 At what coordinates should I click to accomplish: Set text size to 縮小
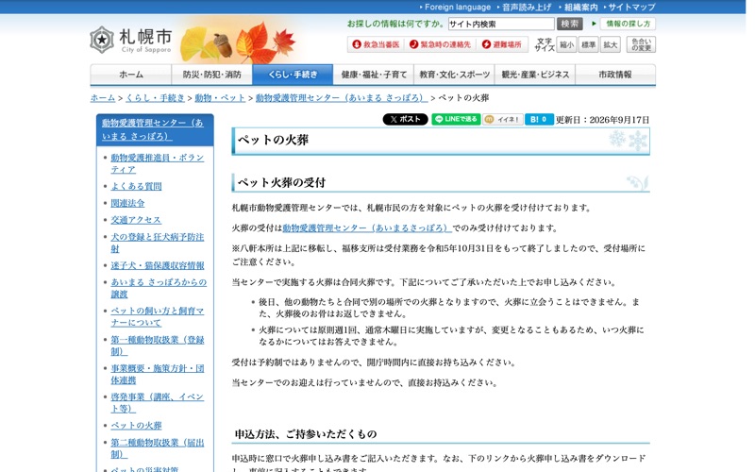pos(566,44)
